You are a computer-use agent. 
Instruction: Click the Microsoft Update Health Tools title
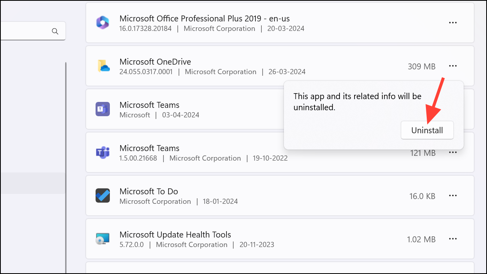point(175,235)
